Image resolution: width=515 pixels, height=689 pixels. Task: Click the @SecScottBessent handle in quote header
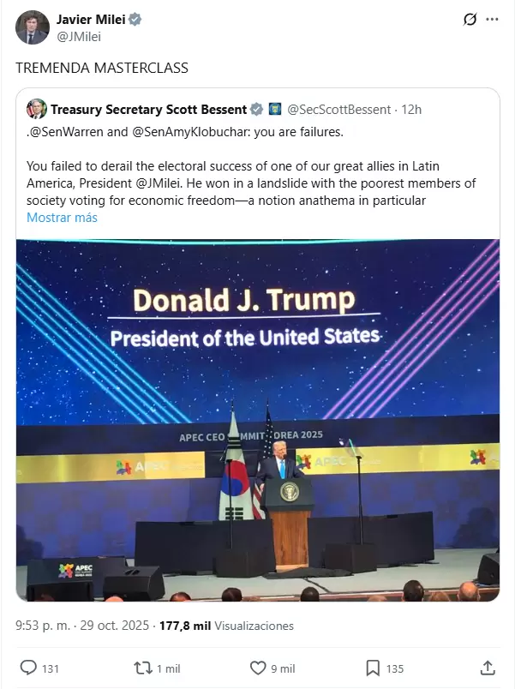click(x=338, y=109)
